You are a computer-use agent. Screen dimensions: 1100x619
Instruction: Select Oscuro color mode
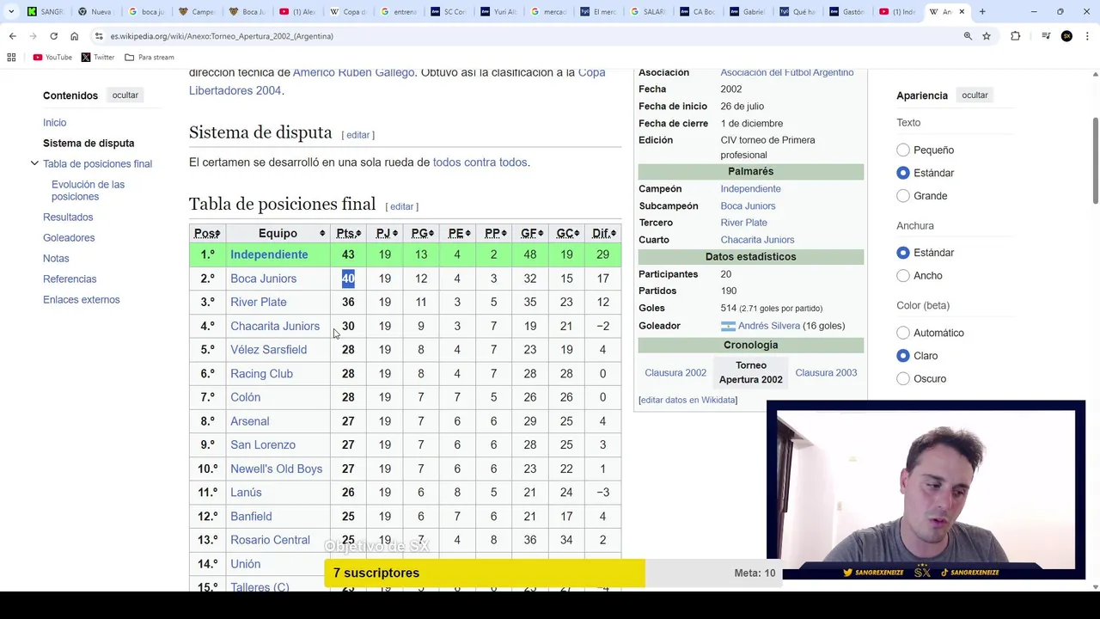[903, 379]
